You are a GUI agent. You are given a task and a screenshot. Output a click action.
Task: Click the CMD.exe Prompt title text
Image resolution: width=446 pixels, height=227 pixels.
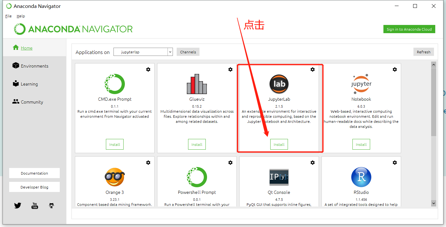(115, 99)
